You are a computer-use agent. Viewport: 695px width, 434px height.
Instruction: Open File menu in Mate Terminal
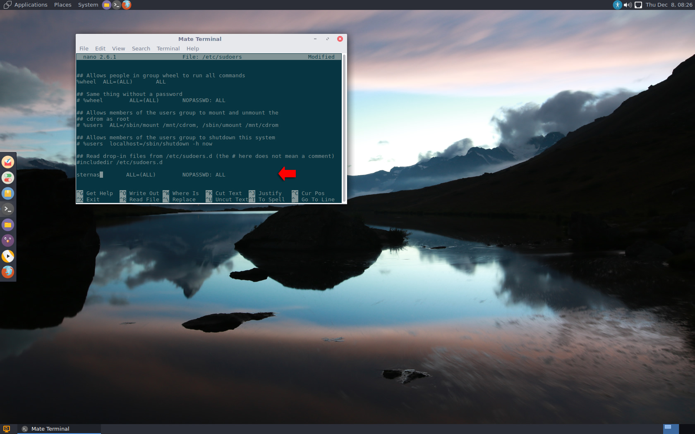(x=84, y=48)
